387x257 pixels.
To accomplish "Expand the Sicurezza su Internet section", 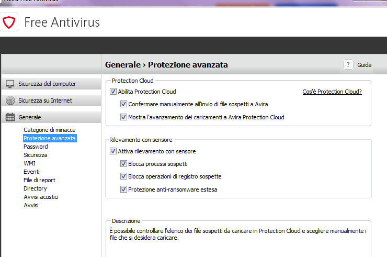I will (x=45, y=100).
